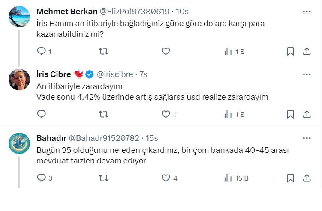The height and width of the screenshot is (211, 322).
Task: Retweet Mehmet Berkan's tweet
Action: 103,51
